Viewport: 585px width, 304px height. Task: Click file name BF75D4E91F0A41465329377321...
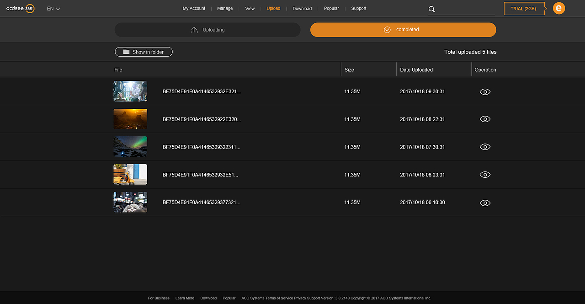coord(202,203)
